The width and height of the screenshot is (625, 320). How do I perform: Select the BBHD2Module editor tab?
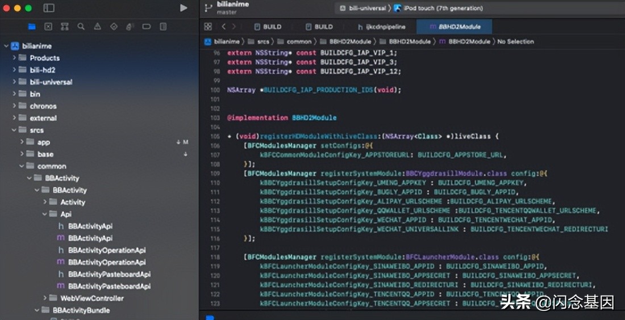(455, 27)
